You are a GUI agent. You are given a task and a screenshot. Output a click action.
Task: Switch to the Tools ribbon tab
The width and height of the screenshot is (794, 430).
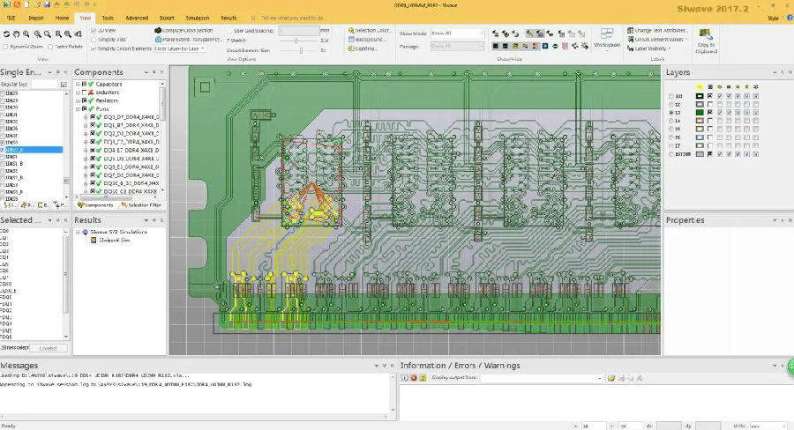point(108,18)
